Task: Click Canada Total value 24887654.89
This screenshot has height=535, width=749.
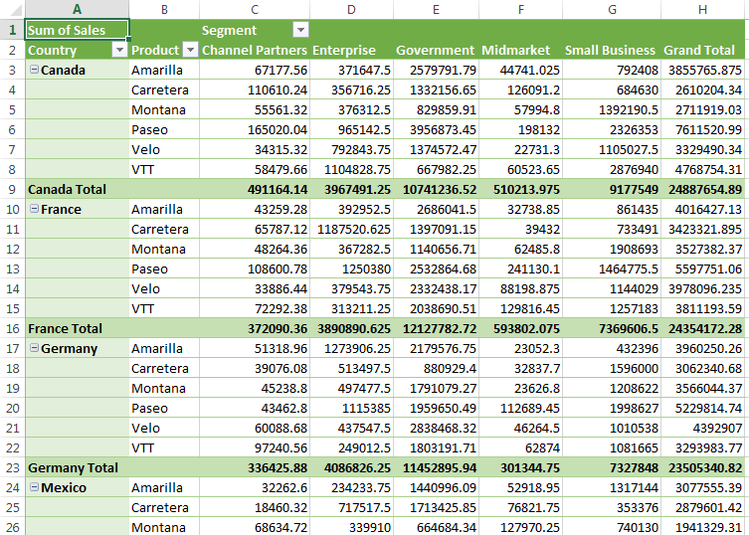Action: (x=702, y=189)
